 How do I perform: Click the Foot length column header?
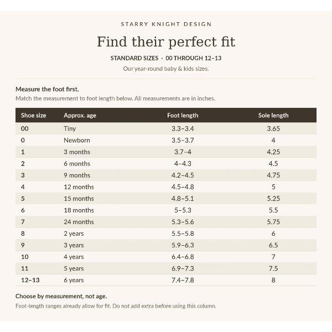183,116
